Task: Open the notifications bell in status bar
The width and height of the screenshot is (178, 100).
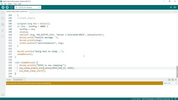Action: point(172,99)
